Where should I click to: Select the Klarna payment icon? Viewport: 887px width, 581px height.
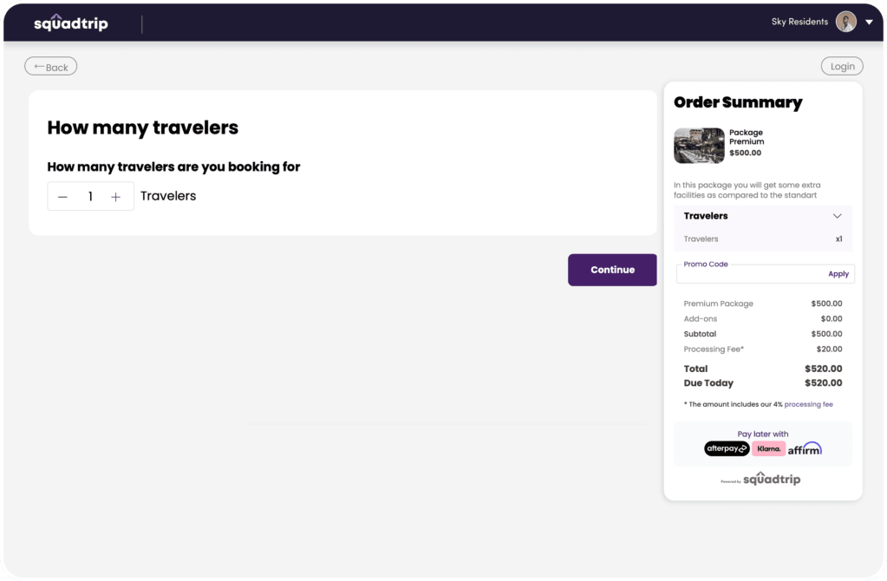coord(768,448)
